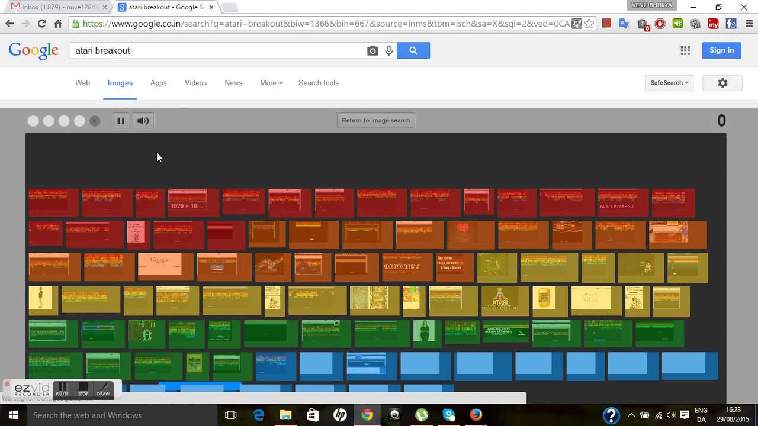Image resolution: width=758 pixels, height=426 pixels.
Task: Close the atari breakout browser tab
Action: (x=211, y=7)
